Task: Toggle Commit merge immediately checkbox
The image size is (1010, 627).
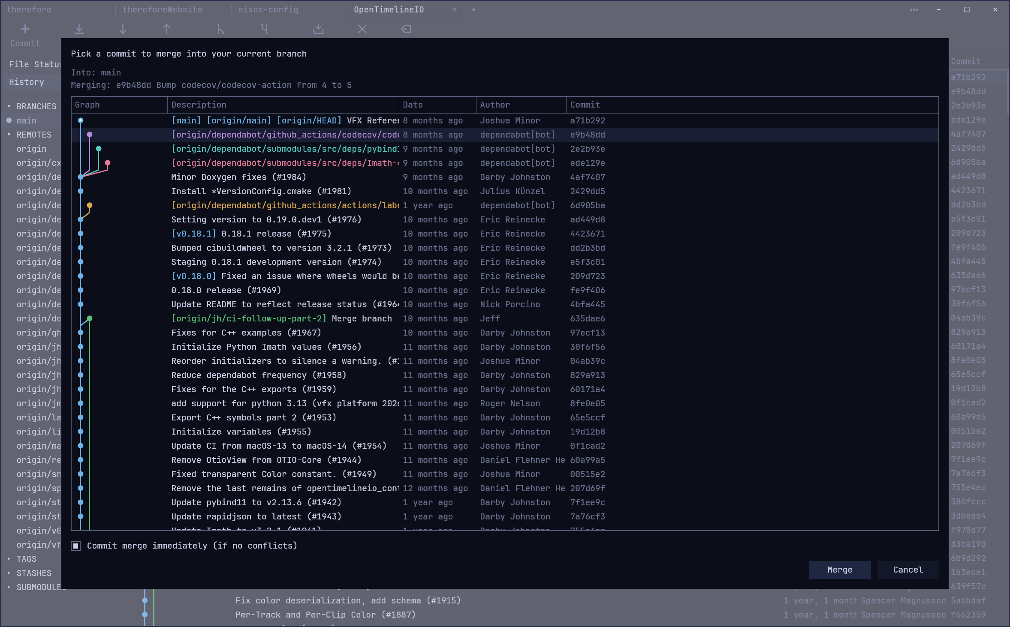Action: point(76,546)
